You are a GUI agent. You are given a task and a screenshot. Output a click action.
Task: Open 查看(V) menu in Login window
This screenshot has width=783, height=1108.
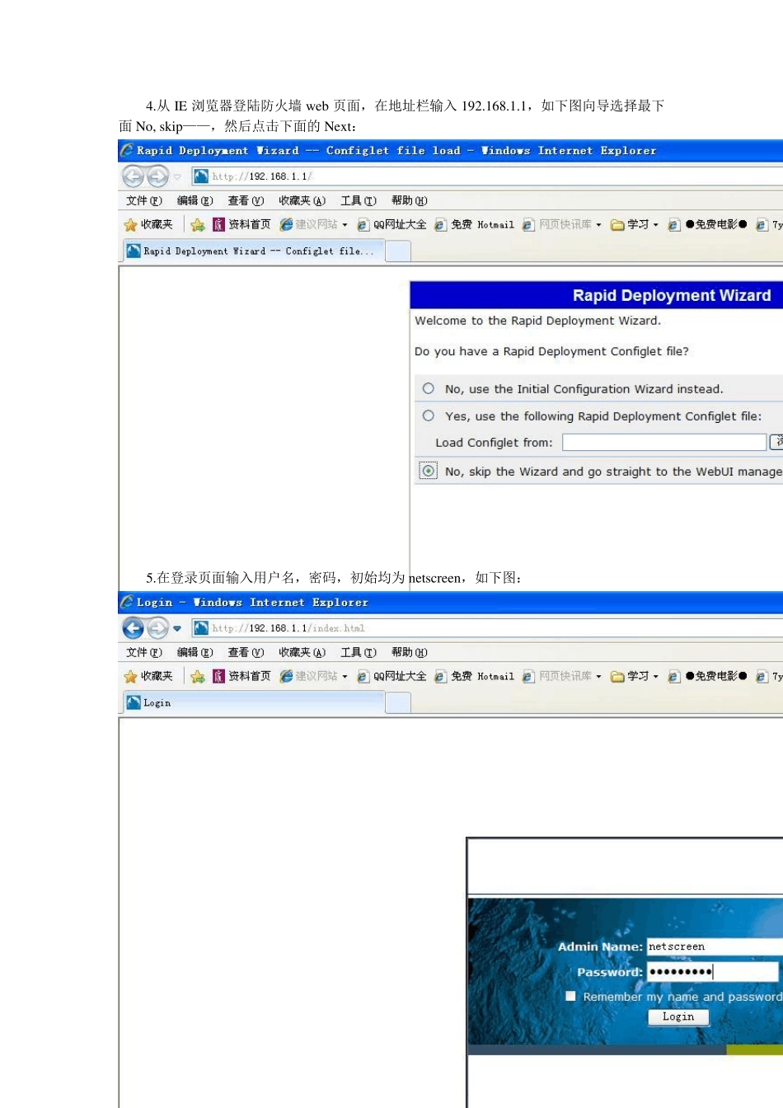[246, 652]
